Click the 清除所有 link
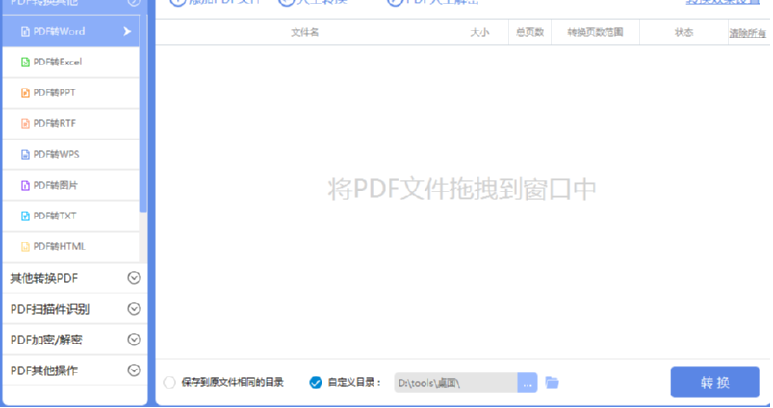Screen dimensions: 773x408 (747, 33)
